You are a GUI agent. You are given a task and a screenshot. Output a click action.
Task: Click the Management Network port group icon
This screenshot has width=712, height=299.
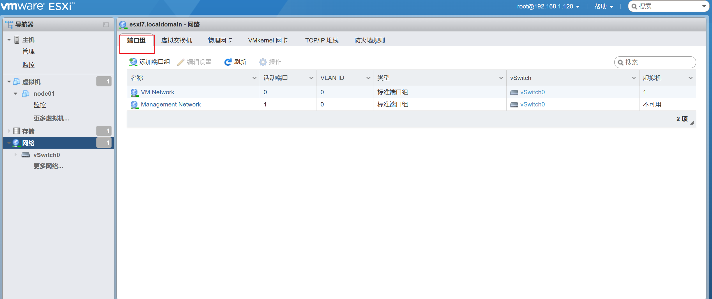point(134,105)
